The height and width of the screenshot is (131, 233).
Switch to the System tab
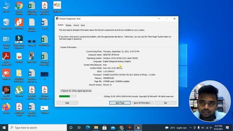(x=61, y=25)
